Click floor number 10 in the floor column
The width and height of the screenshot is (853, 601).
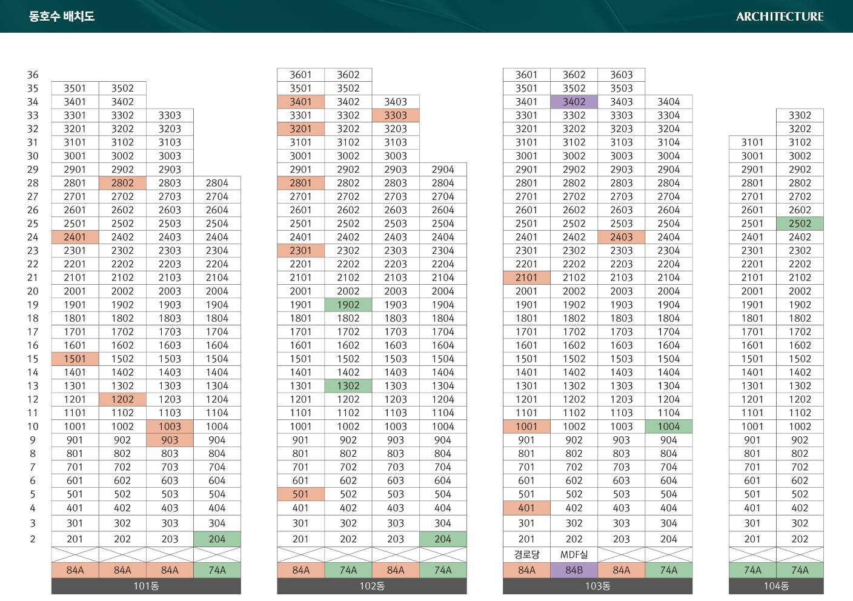(33, 427)
